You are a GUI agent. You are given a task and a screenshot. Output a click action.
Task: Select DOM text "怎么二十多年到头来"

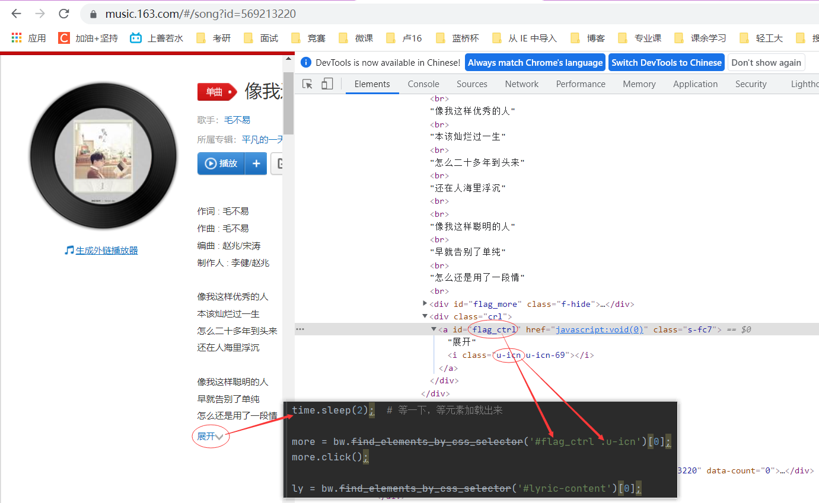(477, 162)
